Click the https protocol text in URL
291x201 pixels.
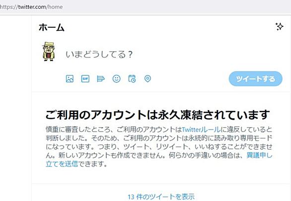6,7
